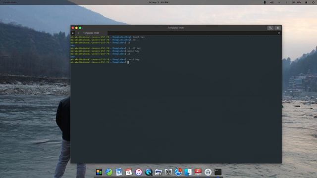Open the Finder file manager in the dock

[x=188, y=172]
